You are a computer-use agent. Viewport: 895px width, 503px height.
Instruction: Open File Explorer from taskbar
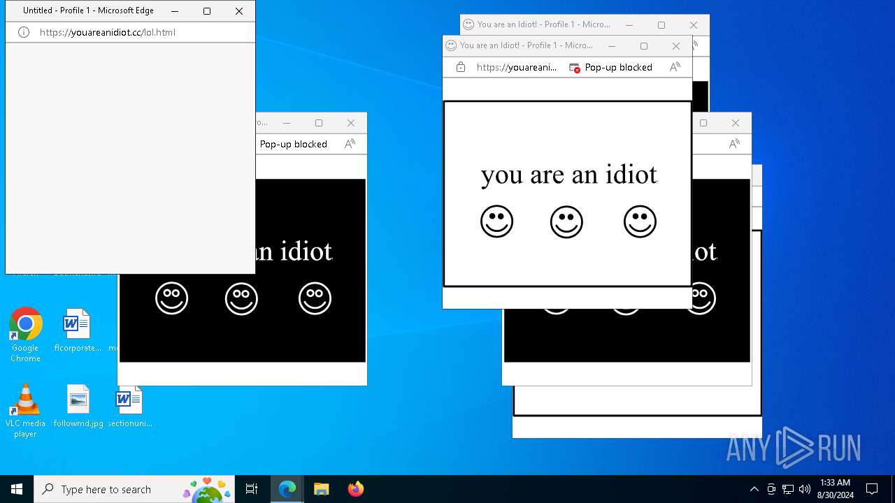[322, 489]
